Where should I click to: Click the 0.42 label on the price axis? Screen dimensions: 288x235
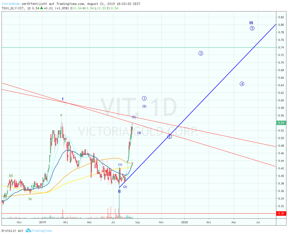[x=281, y=168]
